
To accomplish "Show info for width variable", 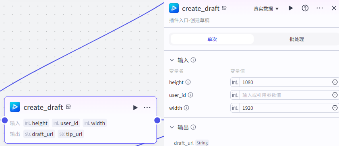I will tap(186, 108).
